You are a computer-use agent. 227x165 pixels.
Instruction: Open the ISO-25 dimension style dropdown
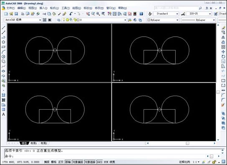(199, 14)
